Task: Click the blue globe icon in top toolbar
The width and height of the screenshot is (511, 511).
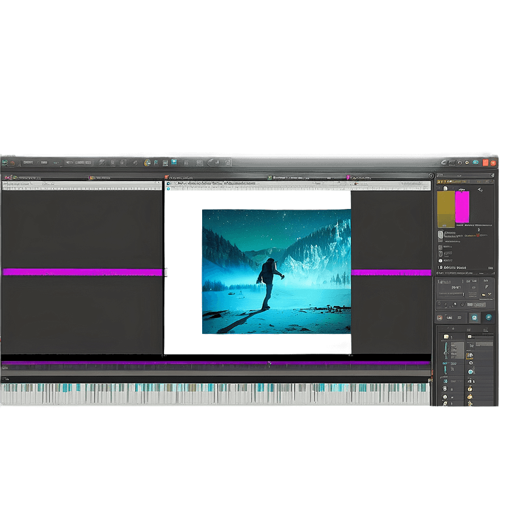Action: pos(148,162)
